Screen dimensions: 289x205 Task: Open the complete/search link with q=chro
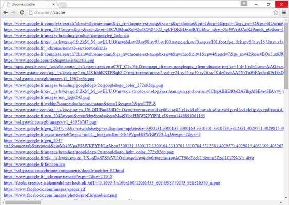[x=143, y=54]
